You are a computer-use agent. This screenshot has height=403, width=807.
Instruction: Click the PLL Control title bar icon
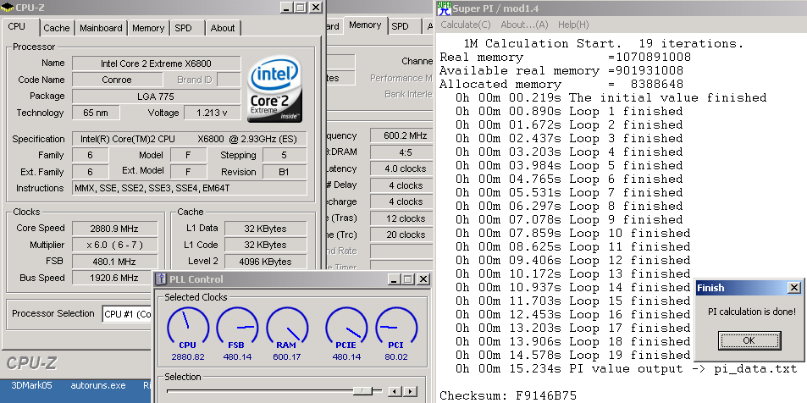pos(161,279)
